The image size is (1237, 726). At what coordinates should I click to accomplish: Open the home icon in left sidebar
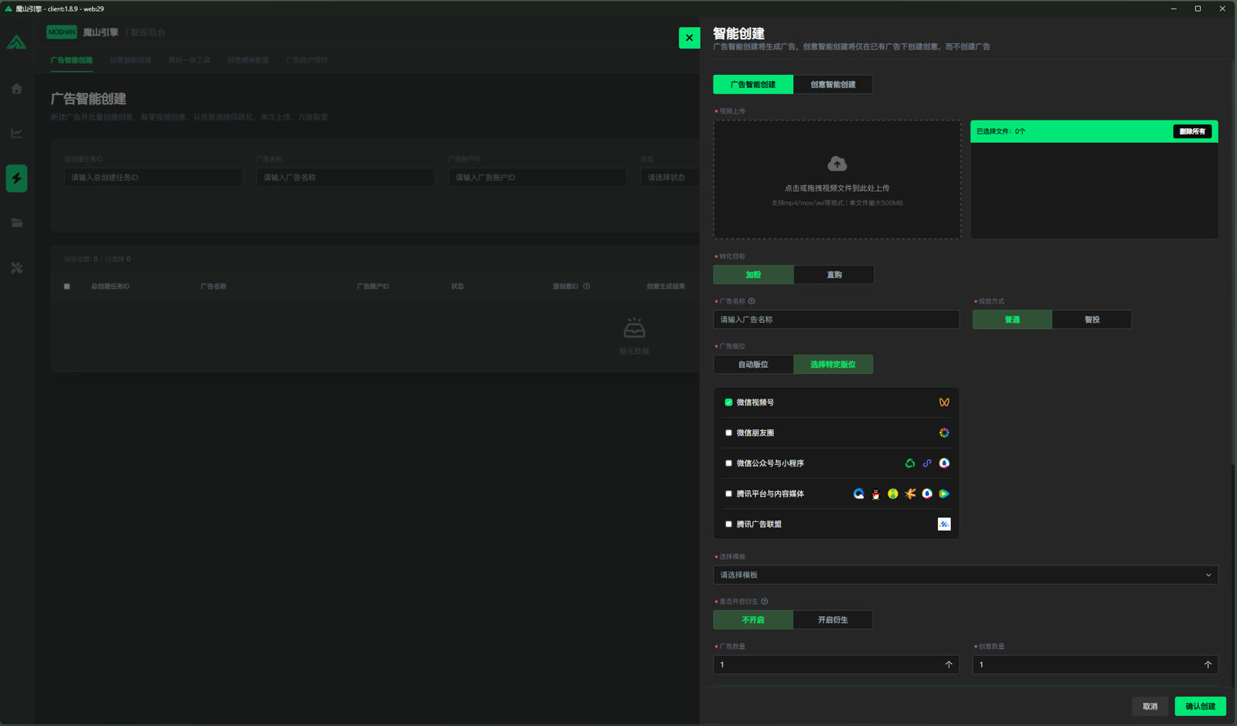[16, 89]
